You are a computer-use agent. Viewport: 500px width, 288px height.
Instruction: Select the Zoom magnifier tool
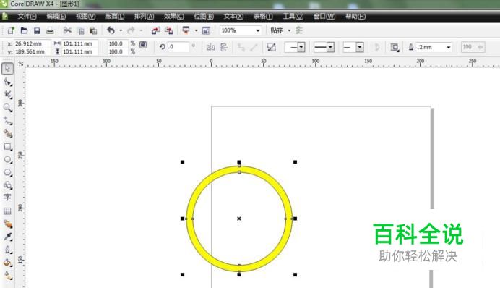8,108
